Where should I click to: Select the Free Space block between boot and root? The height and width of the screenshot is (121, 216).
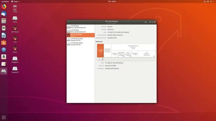(x=135, y=54)
